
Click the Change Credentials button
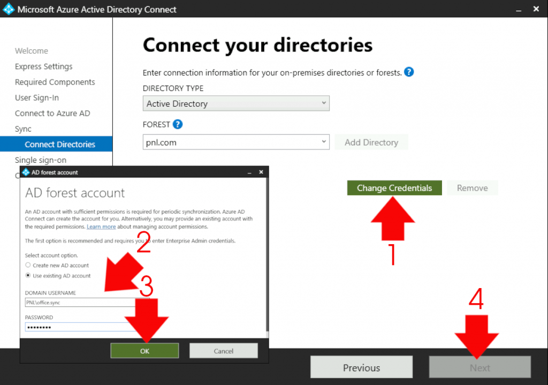pos(394,188)
